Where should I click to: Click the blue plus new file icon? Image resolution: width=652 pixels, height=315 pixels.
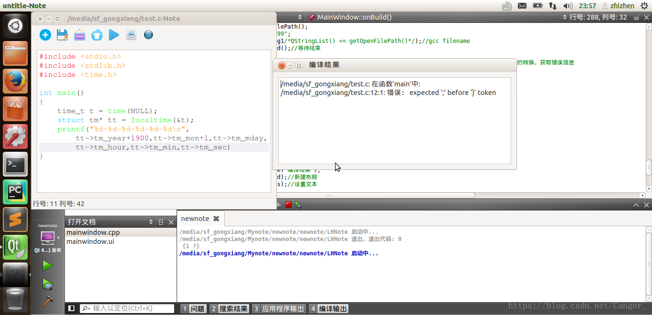point(45,35)
